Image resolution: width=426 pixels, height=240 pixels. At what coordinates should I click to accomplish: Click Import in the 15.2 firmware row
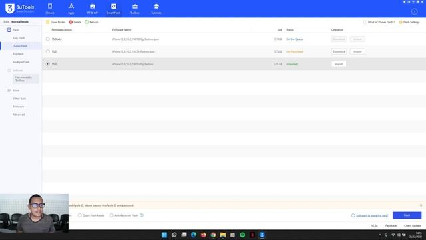click(x=357, y=51)
